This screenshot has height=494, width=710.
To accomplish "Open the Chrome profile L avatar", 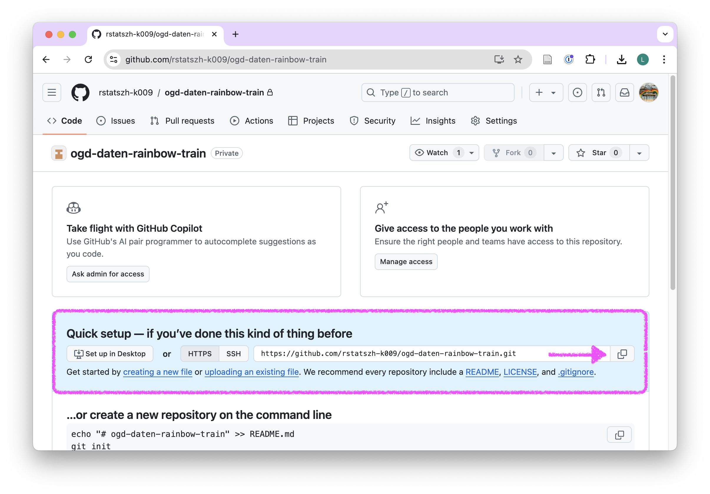I will pyautogui.click(x=643, y=59).
